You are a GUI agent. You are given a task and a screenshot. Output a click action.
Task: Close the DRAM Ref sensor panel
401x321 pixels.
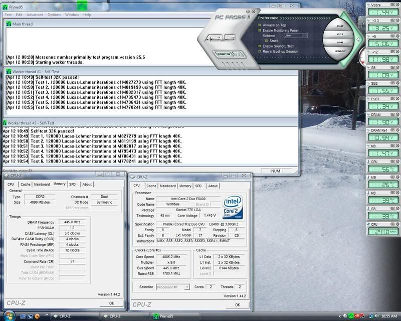click(x=397, y=130)
